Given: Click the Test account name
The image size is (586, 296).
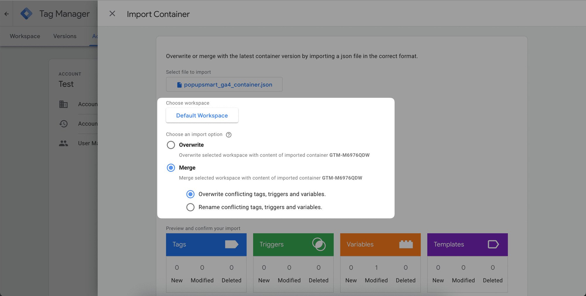Looking at the screenshot, I should 66,84.
